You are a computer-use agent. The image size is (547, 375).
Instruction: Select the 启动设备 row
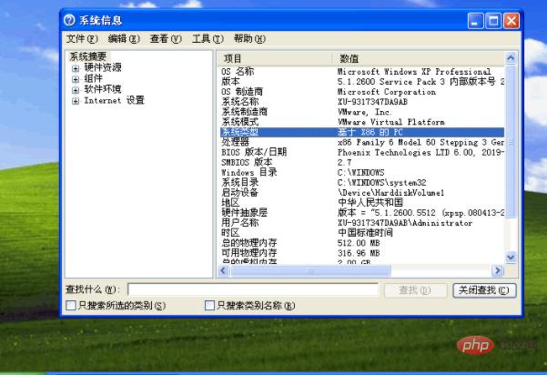[362, 193]
